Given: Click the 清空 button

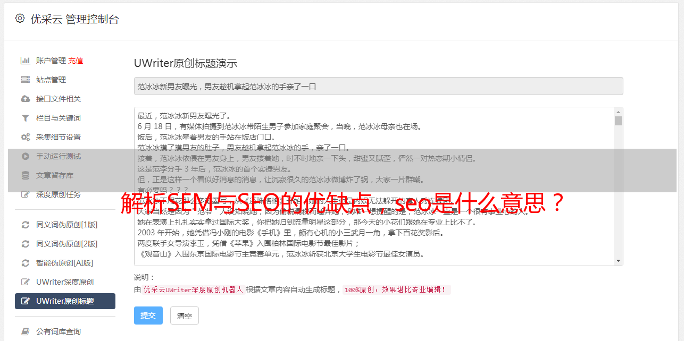Looking at the screenshot, I should (185, 316).
